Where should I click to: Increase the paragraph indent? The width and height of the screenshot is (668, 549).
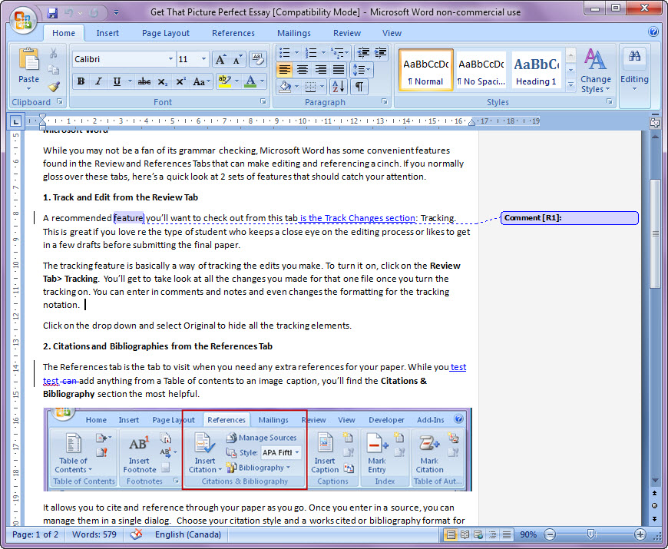pos(380,53)
